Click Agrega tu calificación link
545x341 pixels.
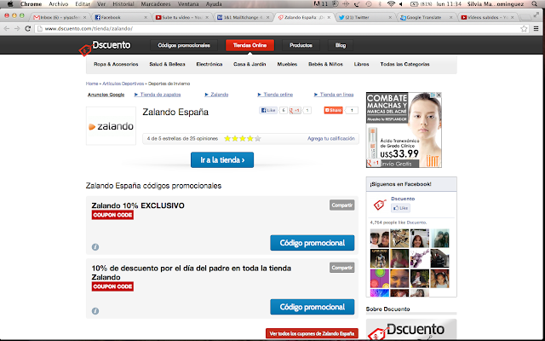click(331, 138)
